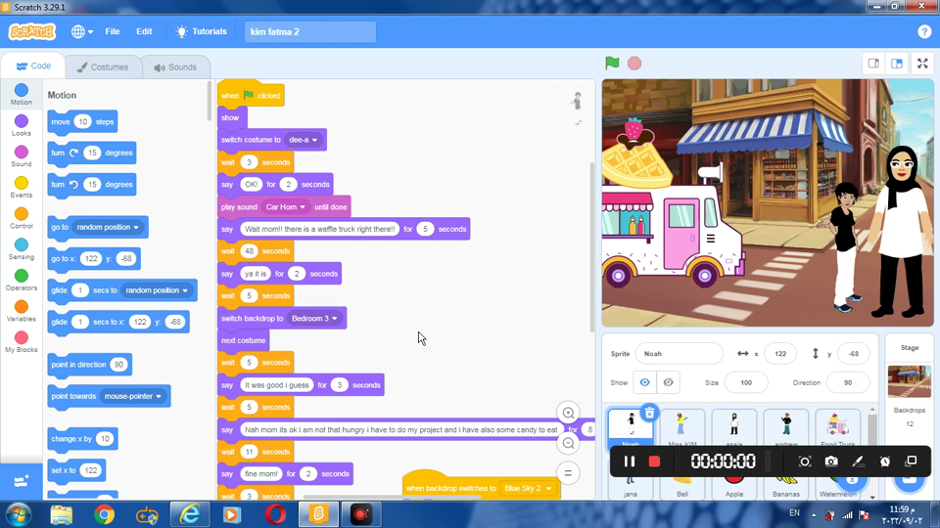Screen dimensions: 940x528
Task: Pause the screen recording
Action: [x=629, y=462]
